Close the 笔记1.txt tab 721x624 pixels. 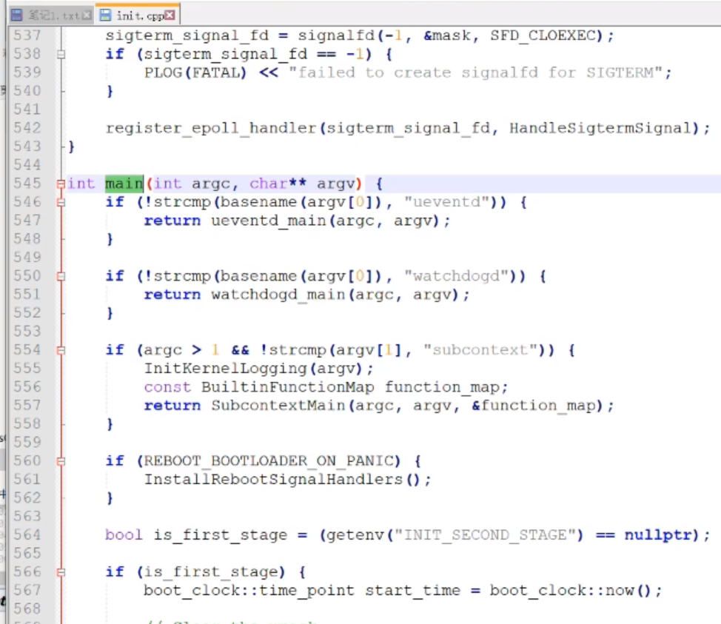87,16
